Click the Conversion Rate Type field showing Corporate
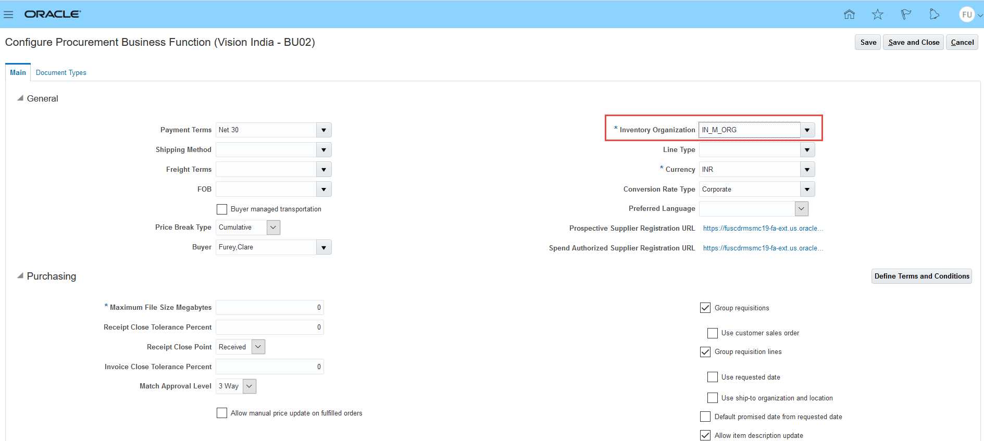The width and height of the screenshot is (984, 441). tap(749, 190)
